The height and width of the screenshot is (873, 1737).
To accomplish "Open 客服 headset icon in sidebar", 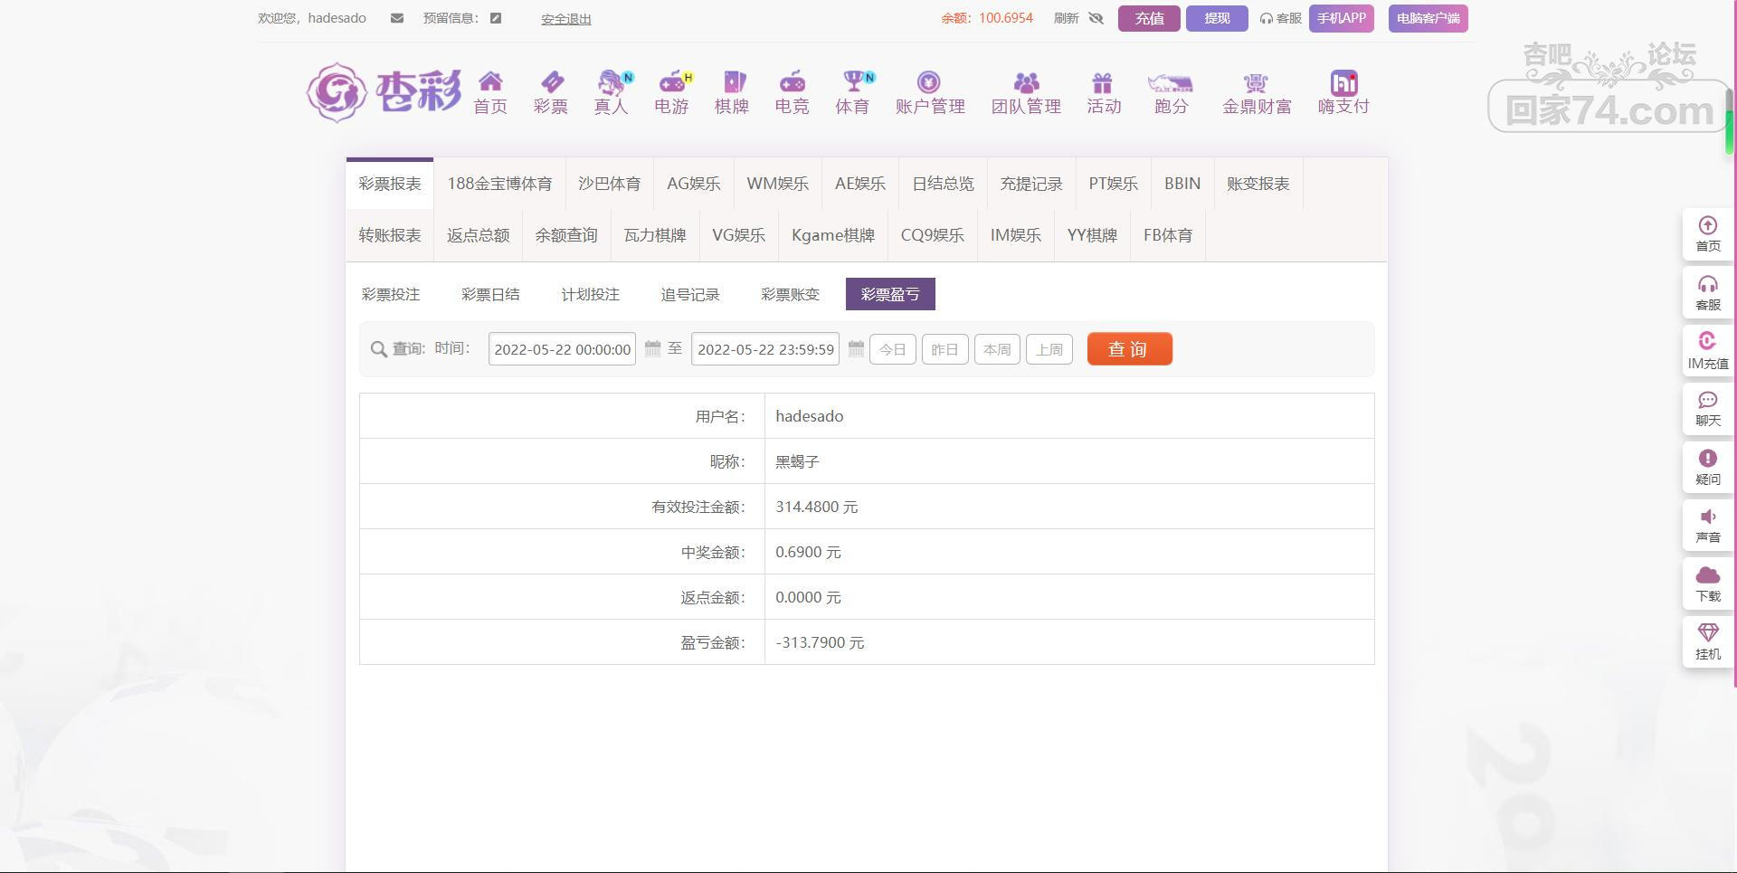I will click(1707, 292).
